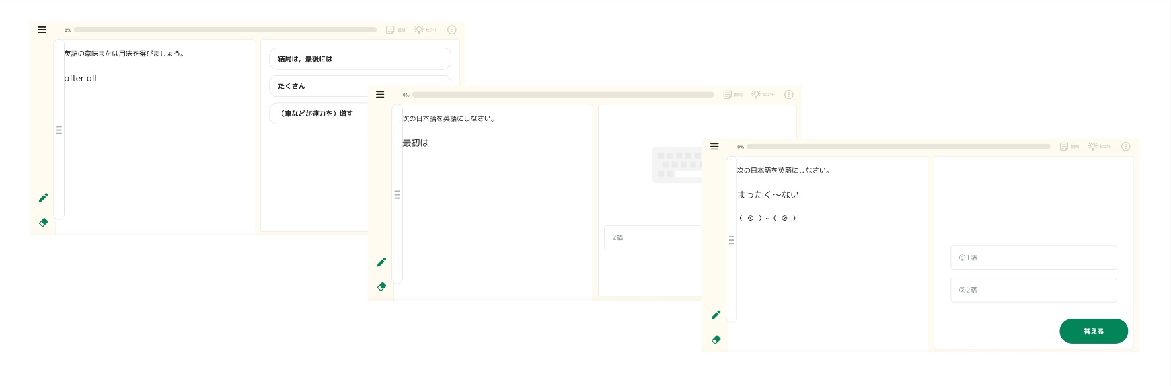Select the eraser tool in the 'after all' quiz
Screen dimensions: 1171x386
click(43, 223)
